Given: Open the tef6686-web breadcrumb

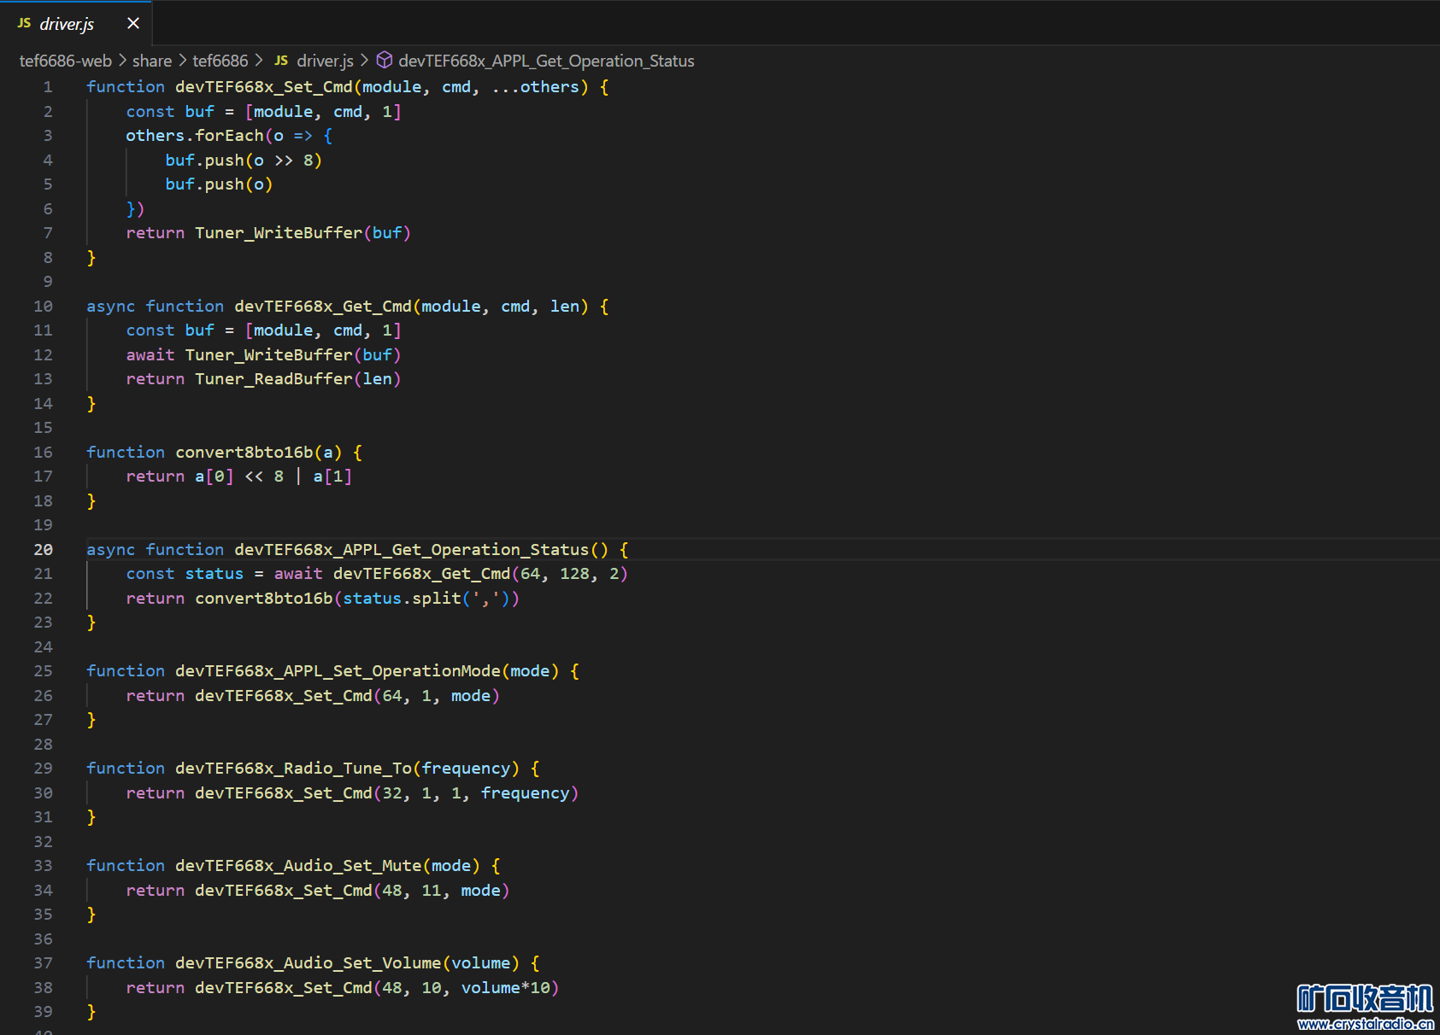Looking at the screenshot, I should point(65,61).
